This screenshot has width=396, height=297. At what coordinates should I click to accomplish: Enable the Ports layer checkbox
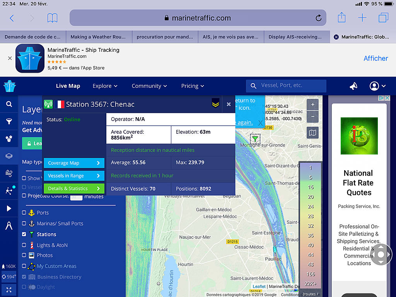click(x=24, y=213)
